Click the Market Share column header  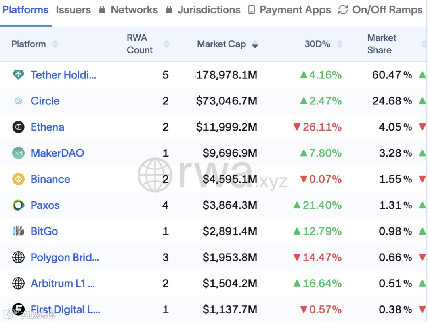382,44
